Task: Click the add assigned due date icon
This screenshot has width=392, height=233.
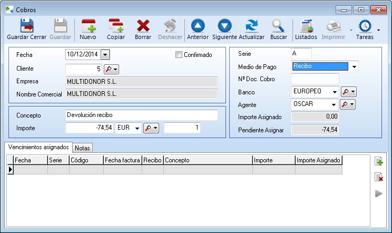Action: coord(378,162)
